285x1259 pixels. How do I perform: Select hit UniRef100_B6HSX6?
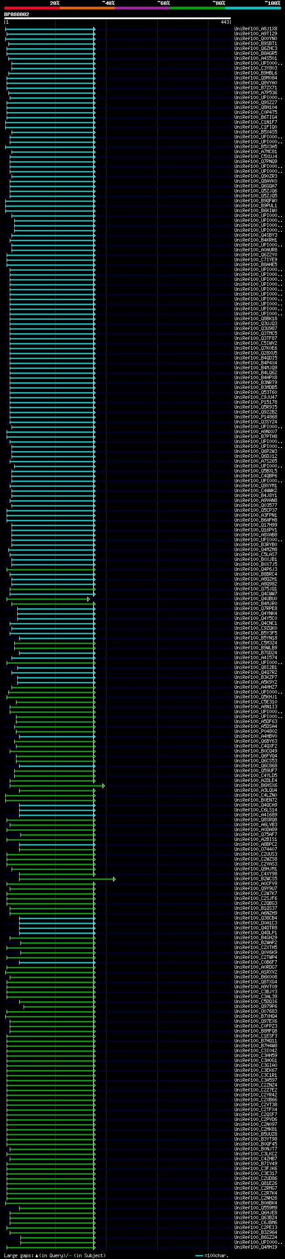point(256,786)
